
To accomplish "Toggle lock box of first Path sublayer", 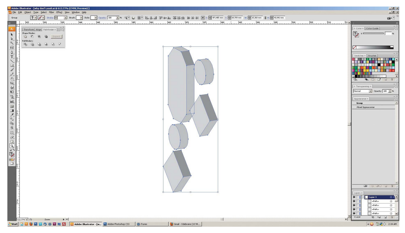I will (357, 201).
